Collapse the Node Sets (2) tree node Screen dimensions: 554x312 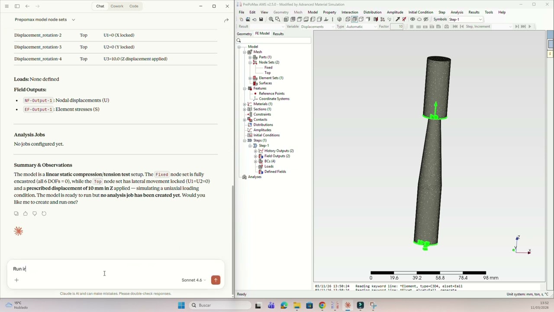click(x=250, y=62)
